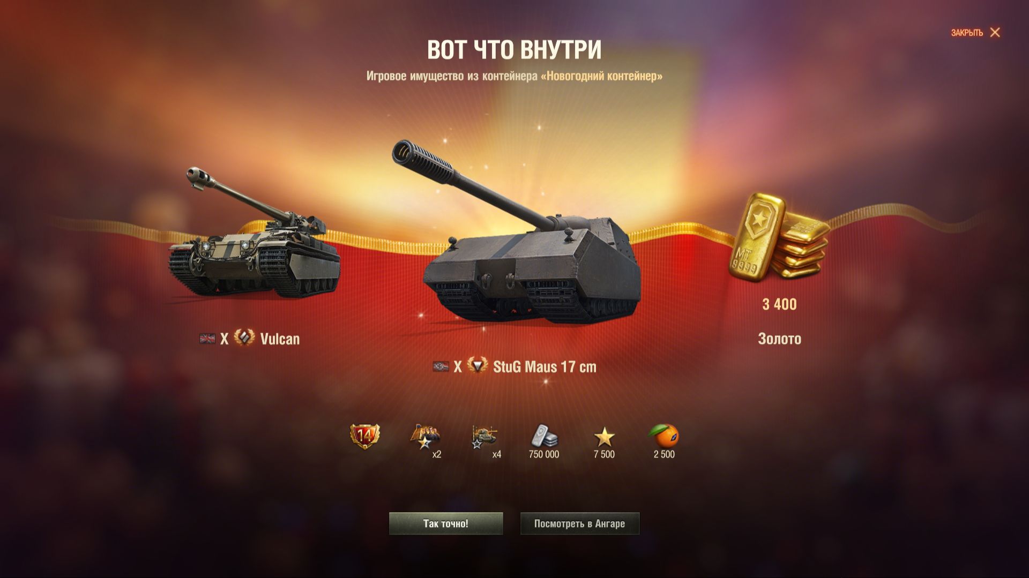
Task: Click the 7 500 gold star icon
Action: (605, 437)
